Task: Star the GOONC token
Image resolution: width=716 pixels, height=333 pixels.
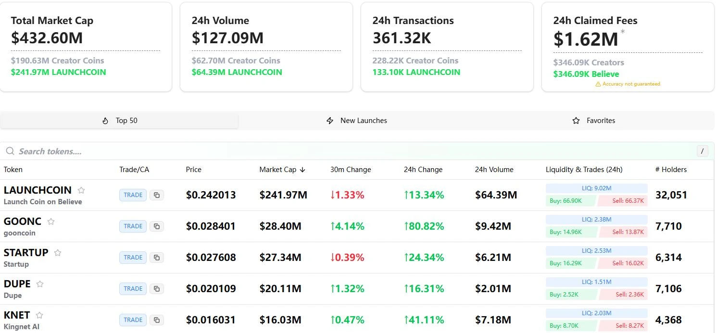Action: (x=51, y=222)
